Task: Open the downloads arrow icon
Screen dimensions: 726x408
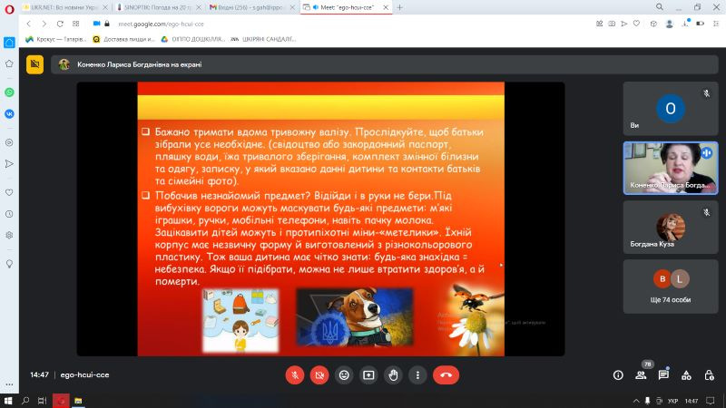Action: 686,24
